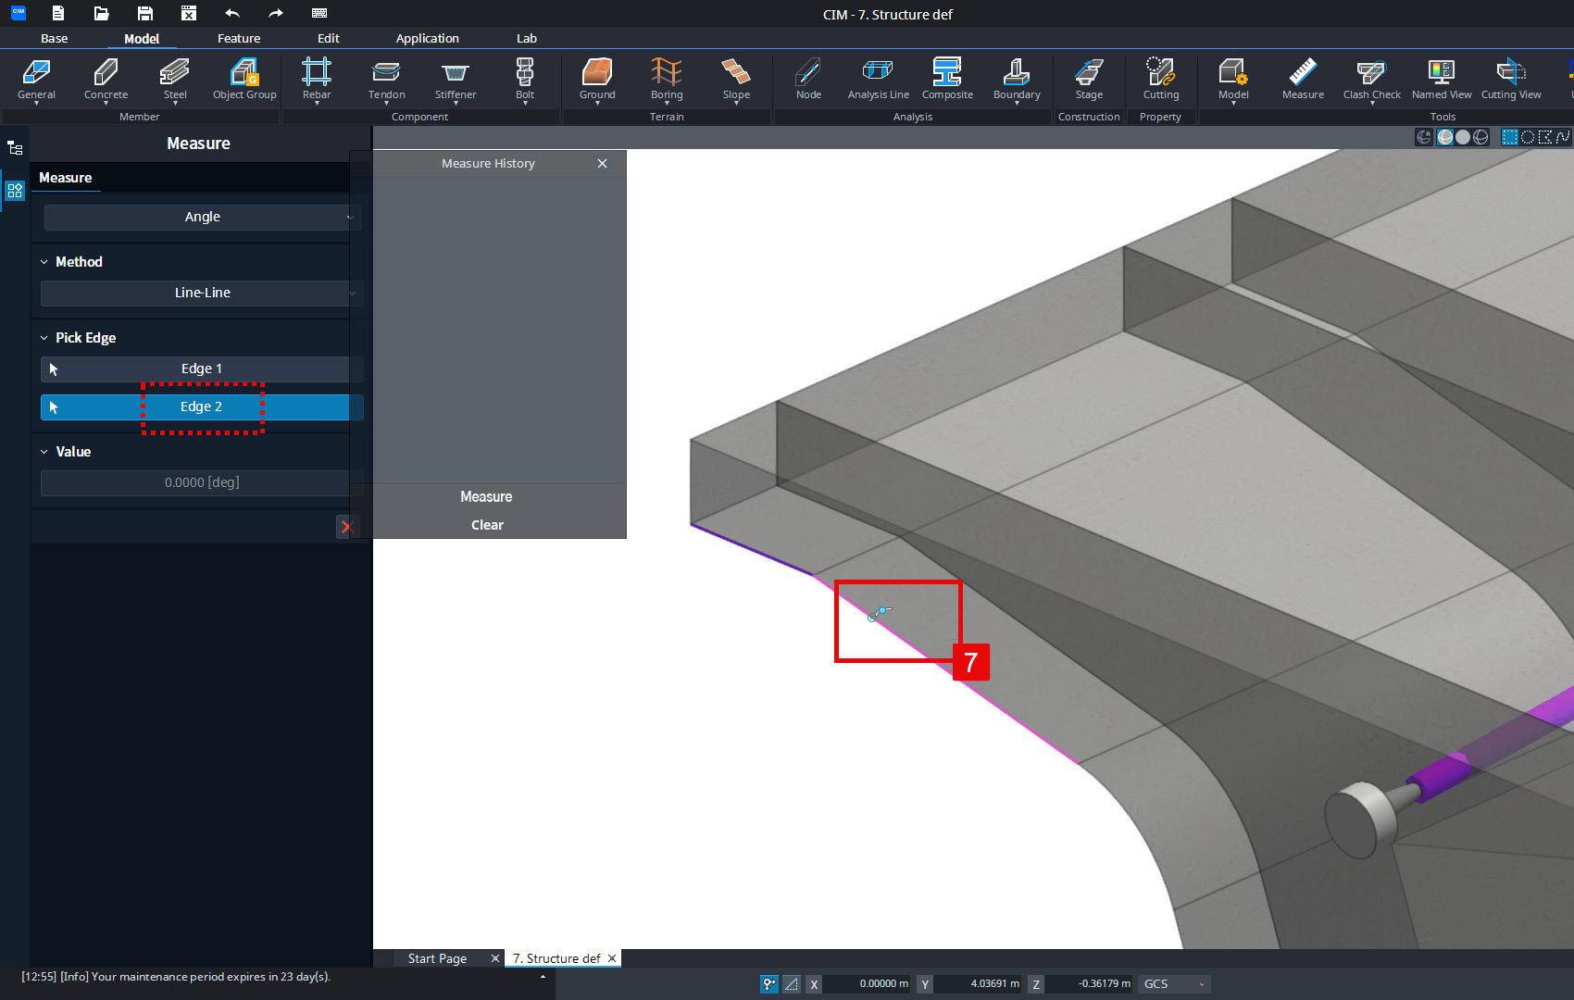Open the Tendon component tool
This screenshot has width=1574, height=1000.
click(386, 80)
